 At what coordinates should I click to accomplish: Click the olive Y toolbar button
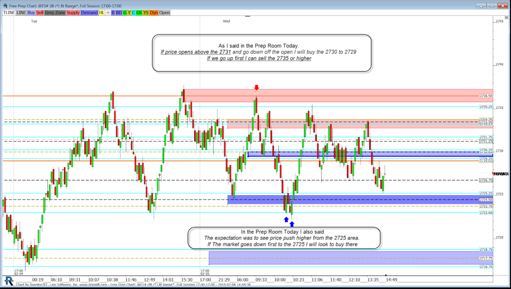[x=129, y=12]
